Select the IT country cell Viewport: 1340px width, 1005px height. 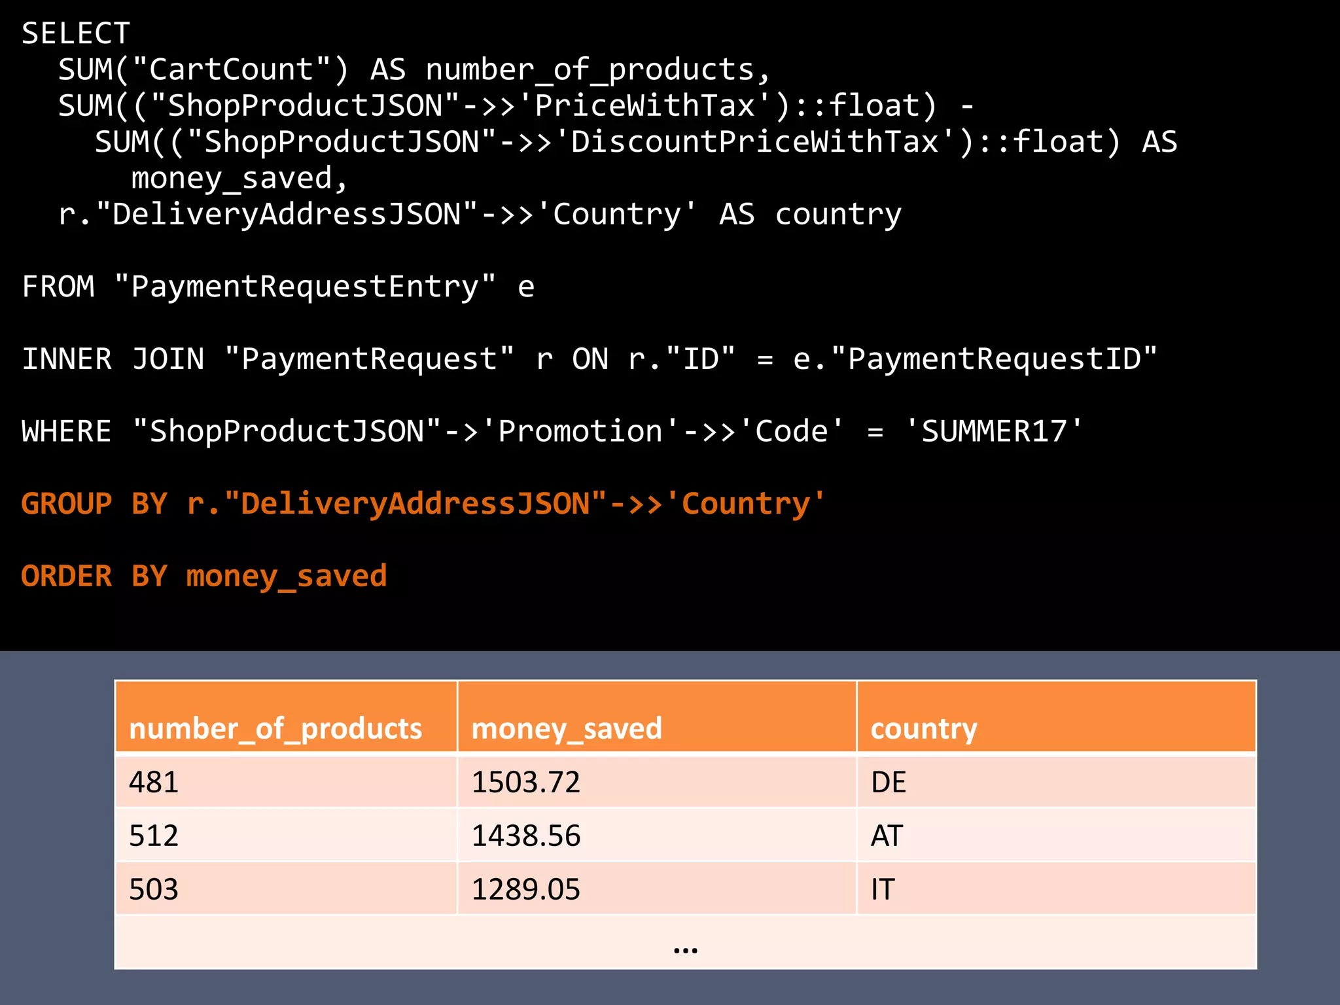click(x=1056, y=889)
